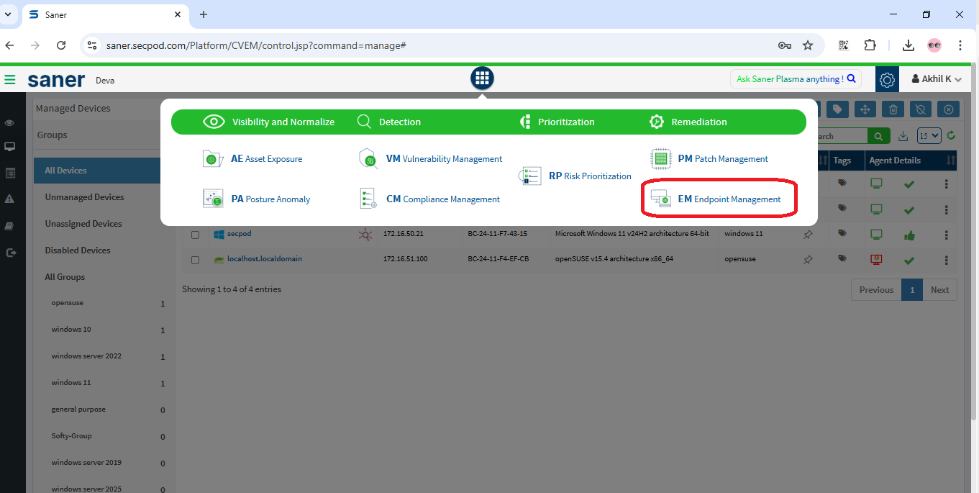Click the Posture Anomaly module icon
The width and height of the screenshot is (979, 493).
point(214,199)
